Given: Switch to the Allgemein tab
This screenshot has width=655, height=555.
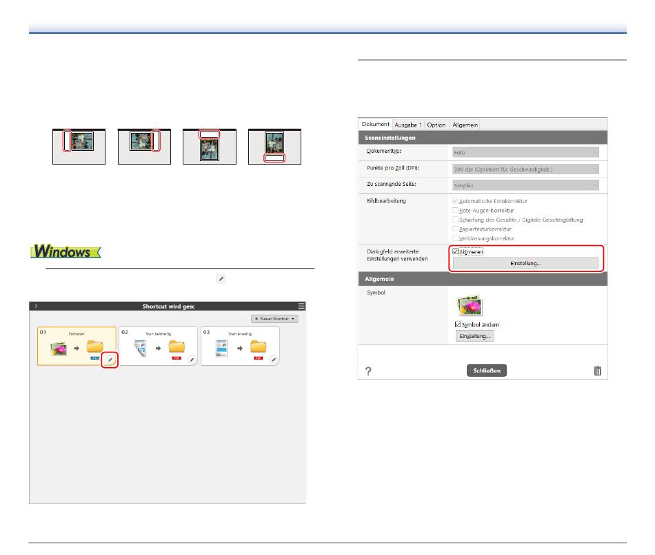Looking at the screenshot, I should [465, 125].
